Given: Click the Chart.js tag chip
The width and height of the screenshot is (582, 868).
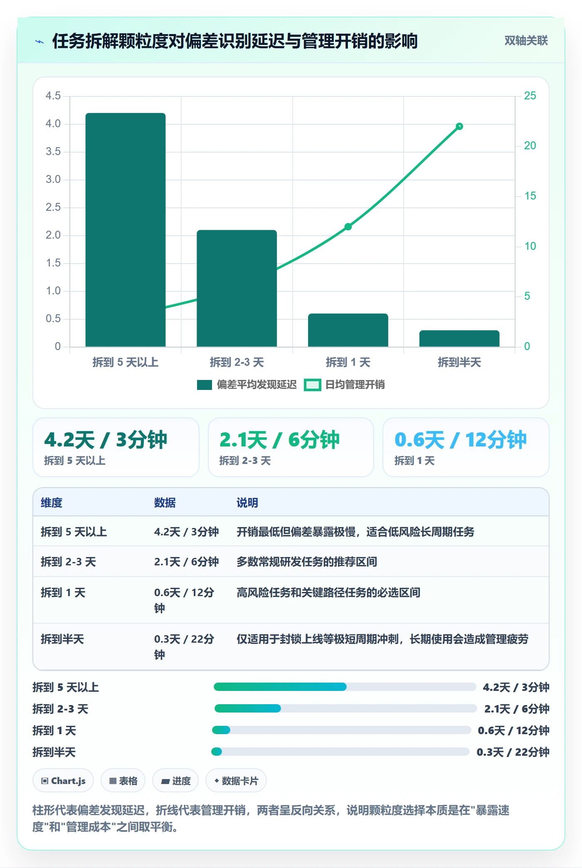Looking at the screenshot, I should [x=63, y=781].
